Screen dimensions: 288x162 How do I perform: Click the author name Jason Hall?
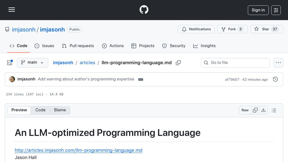click(x=26, y=157)
